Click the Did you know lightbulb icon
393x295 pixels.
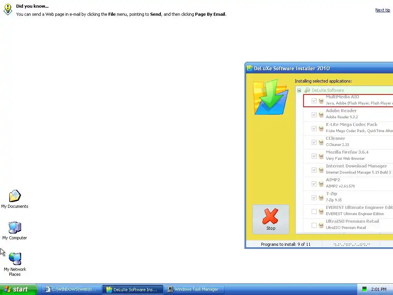(8, 10)
